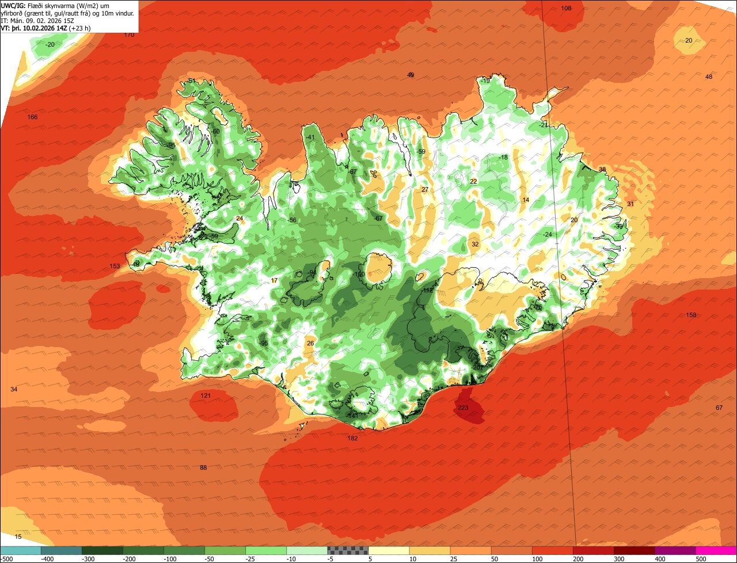Click the value -21 near the northeast coast
Screen dimensions: 737x563
pyautogui.click(x=543, y=125)
